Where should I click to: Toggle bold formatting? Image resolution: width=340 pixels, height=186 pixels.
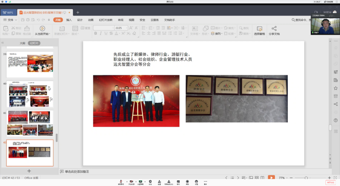[95, 33]
